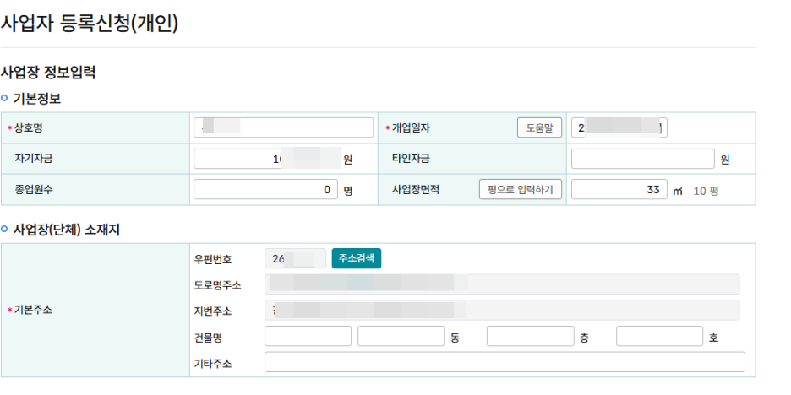Focus the 자기자금 amount field

[265, 159]
